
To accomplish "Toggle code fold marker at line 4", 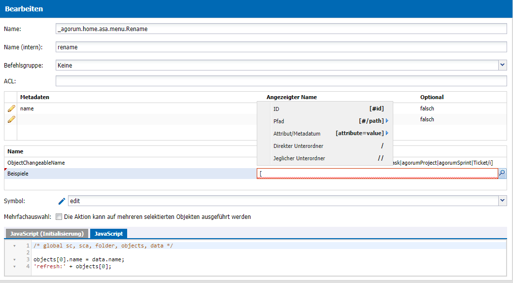I will click(x=14, y=266).
